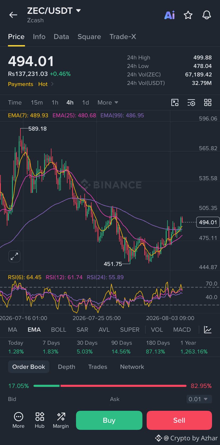The image size is (220, 445).
Task: Turn on the MACD indicator
Action: click(x=182, y=330)
